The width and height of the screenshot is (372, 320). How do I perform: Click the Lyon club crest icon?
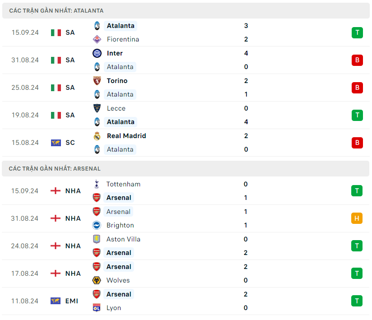[x=97, y=308]
